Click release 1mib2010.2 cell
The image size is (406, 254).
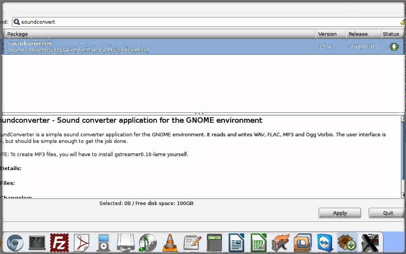[364, 46]
